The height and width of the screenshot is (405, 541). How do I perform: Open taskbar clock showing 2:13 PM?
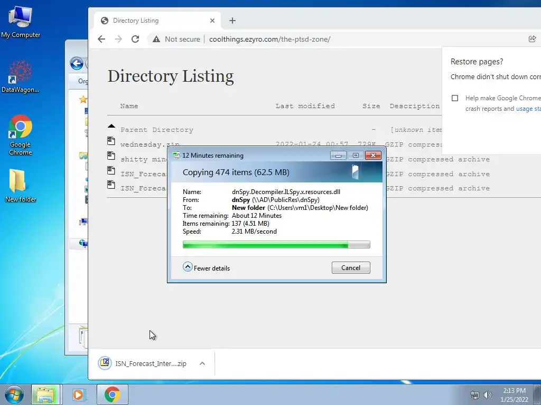click(x=514, y=394)
